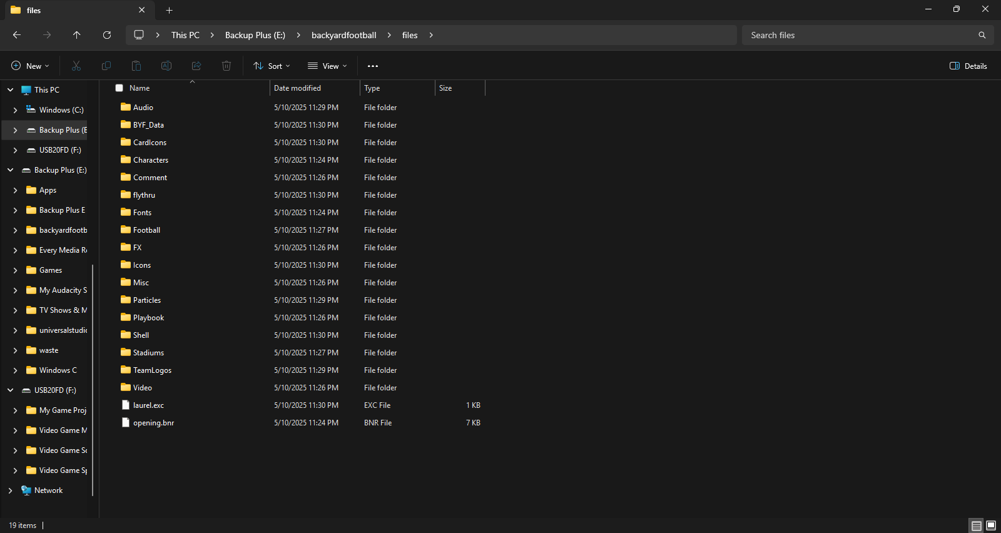Expand chevron after files in address bar

(431, 35)
